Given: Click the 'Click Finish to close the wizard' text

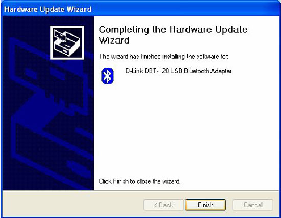Looking at the screenshot, I should 139,181.
